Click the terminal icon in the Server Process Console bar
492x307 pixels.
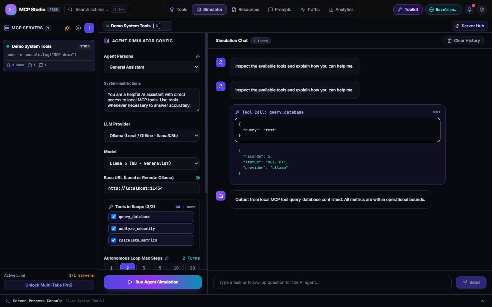coord(8,301)
